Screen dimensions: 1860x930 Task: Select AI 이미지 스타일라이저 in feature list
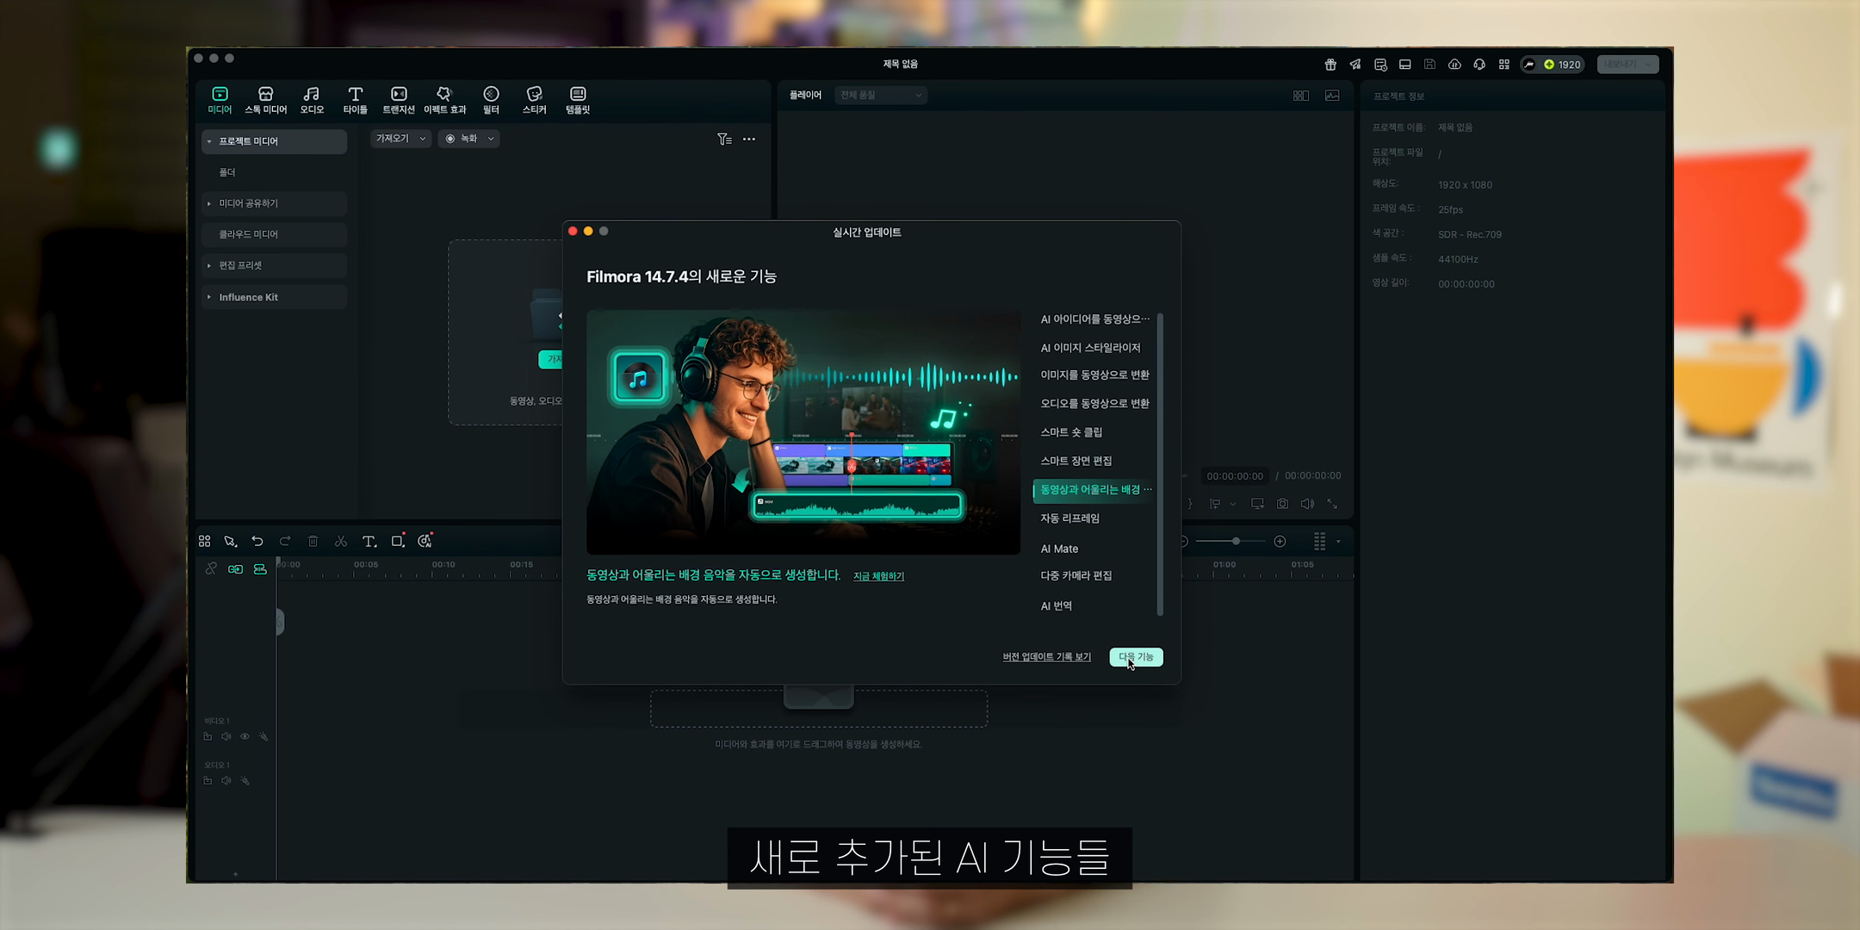coord(1090,348)
